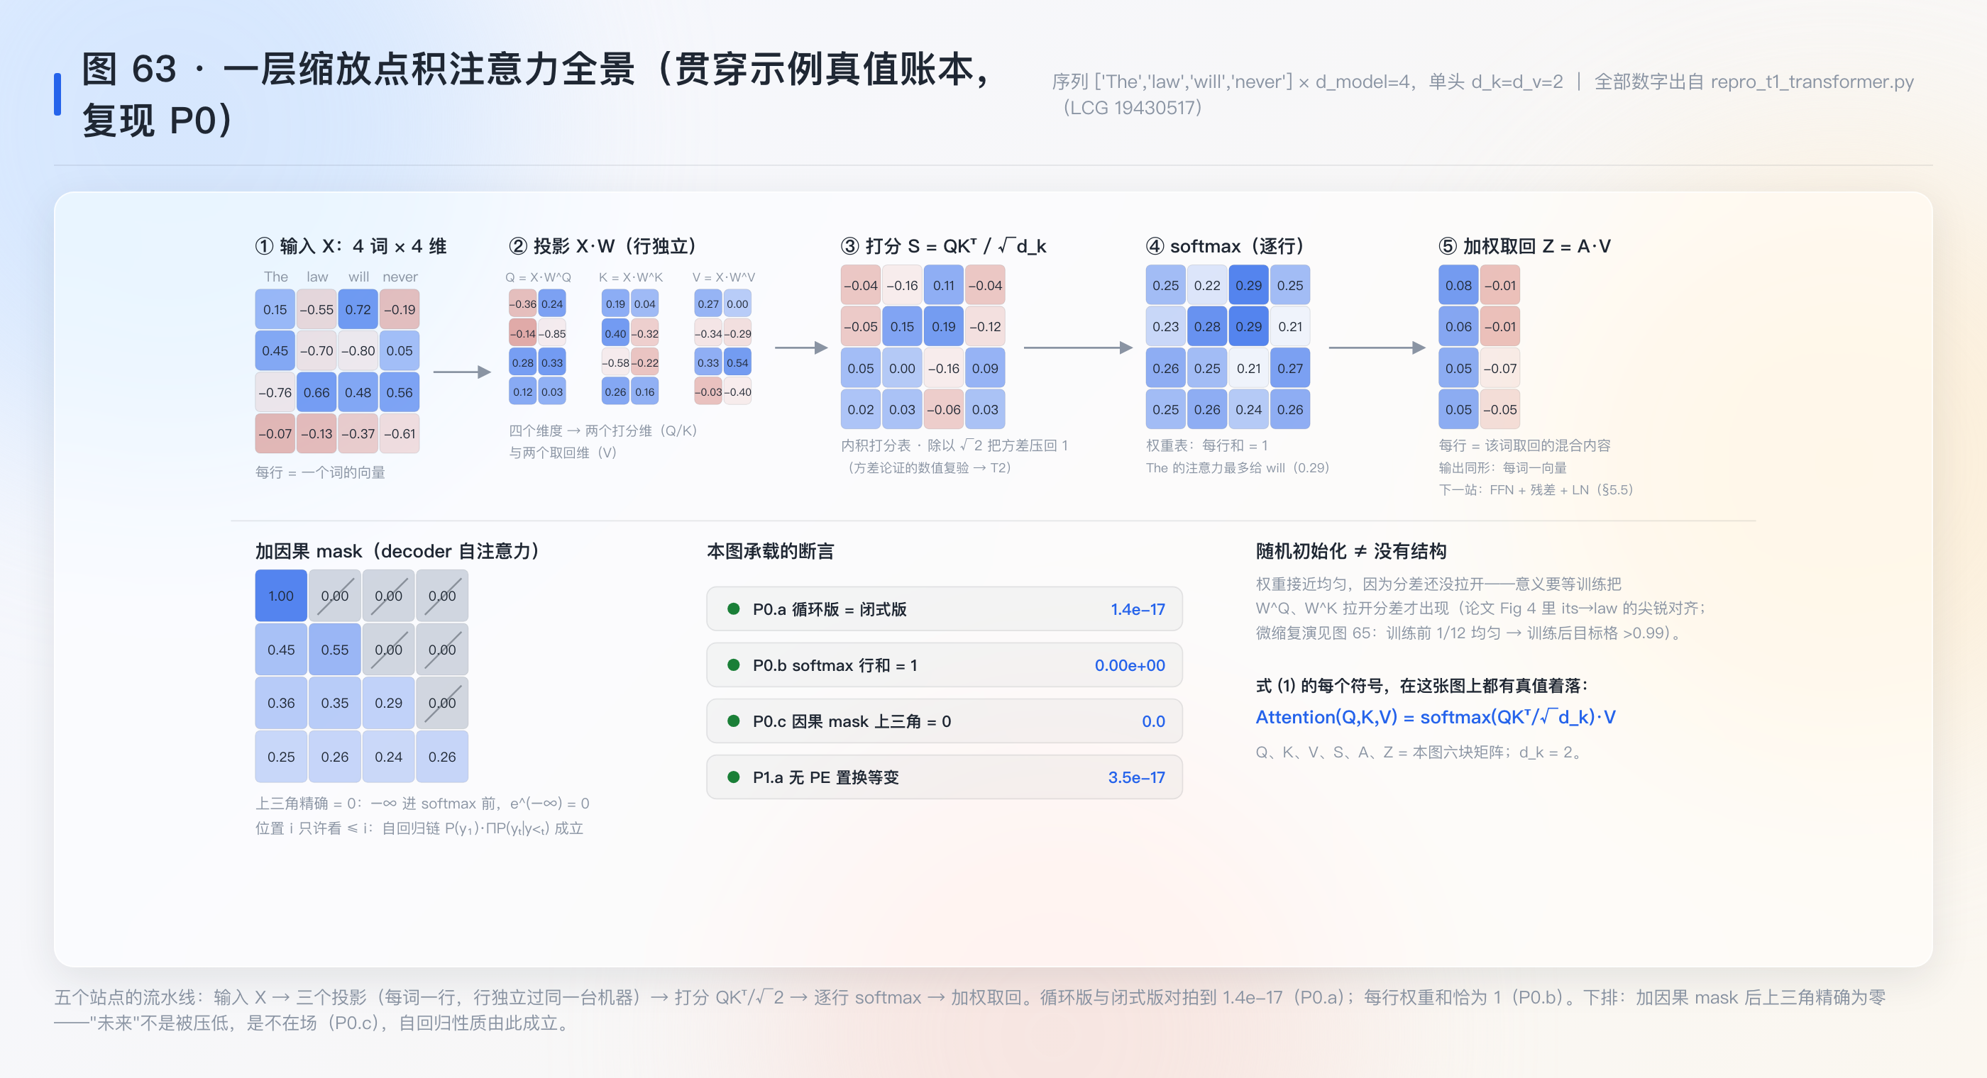This screenshot has width=1987, height=1078.
Task: Select the 0.36 cell in the causal mask grid
Action: tap(281, 703)
